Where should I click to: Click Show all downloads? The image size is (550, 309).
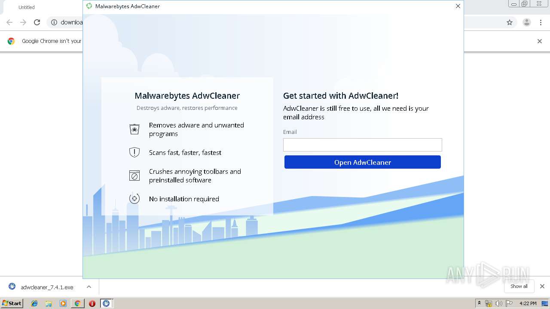pyautogui.click(x=519, y=286)
